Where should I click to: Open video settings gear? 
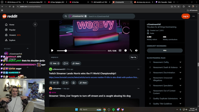pyautogui.click(x=126, y=50)
